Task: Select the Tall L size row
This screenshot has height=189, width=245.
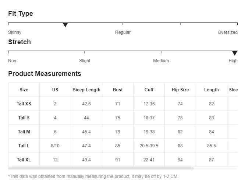Action: coord(24,146)
